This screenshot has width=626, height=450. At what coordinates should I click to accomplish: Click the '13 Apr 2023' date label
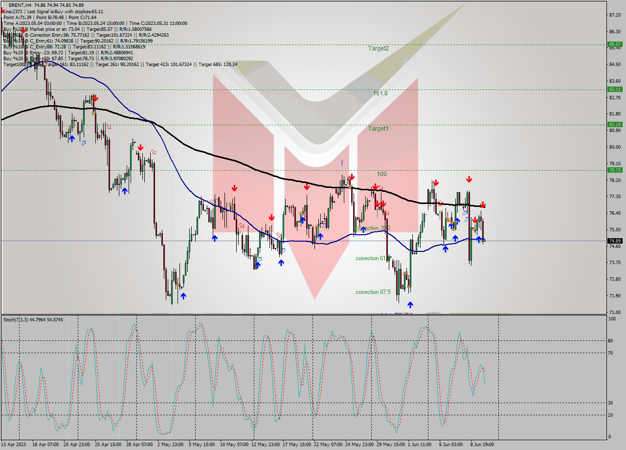tap(15, 445)
